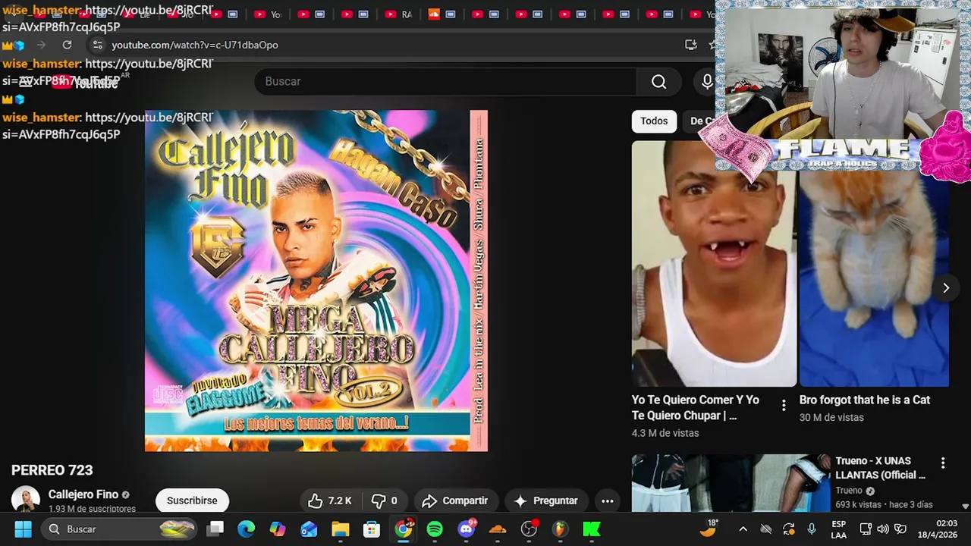Viewport: 971px width, 546px height.
Task: Subscribe to Callejero Fino with Suscribirse
Action: (x=192, y=500)
